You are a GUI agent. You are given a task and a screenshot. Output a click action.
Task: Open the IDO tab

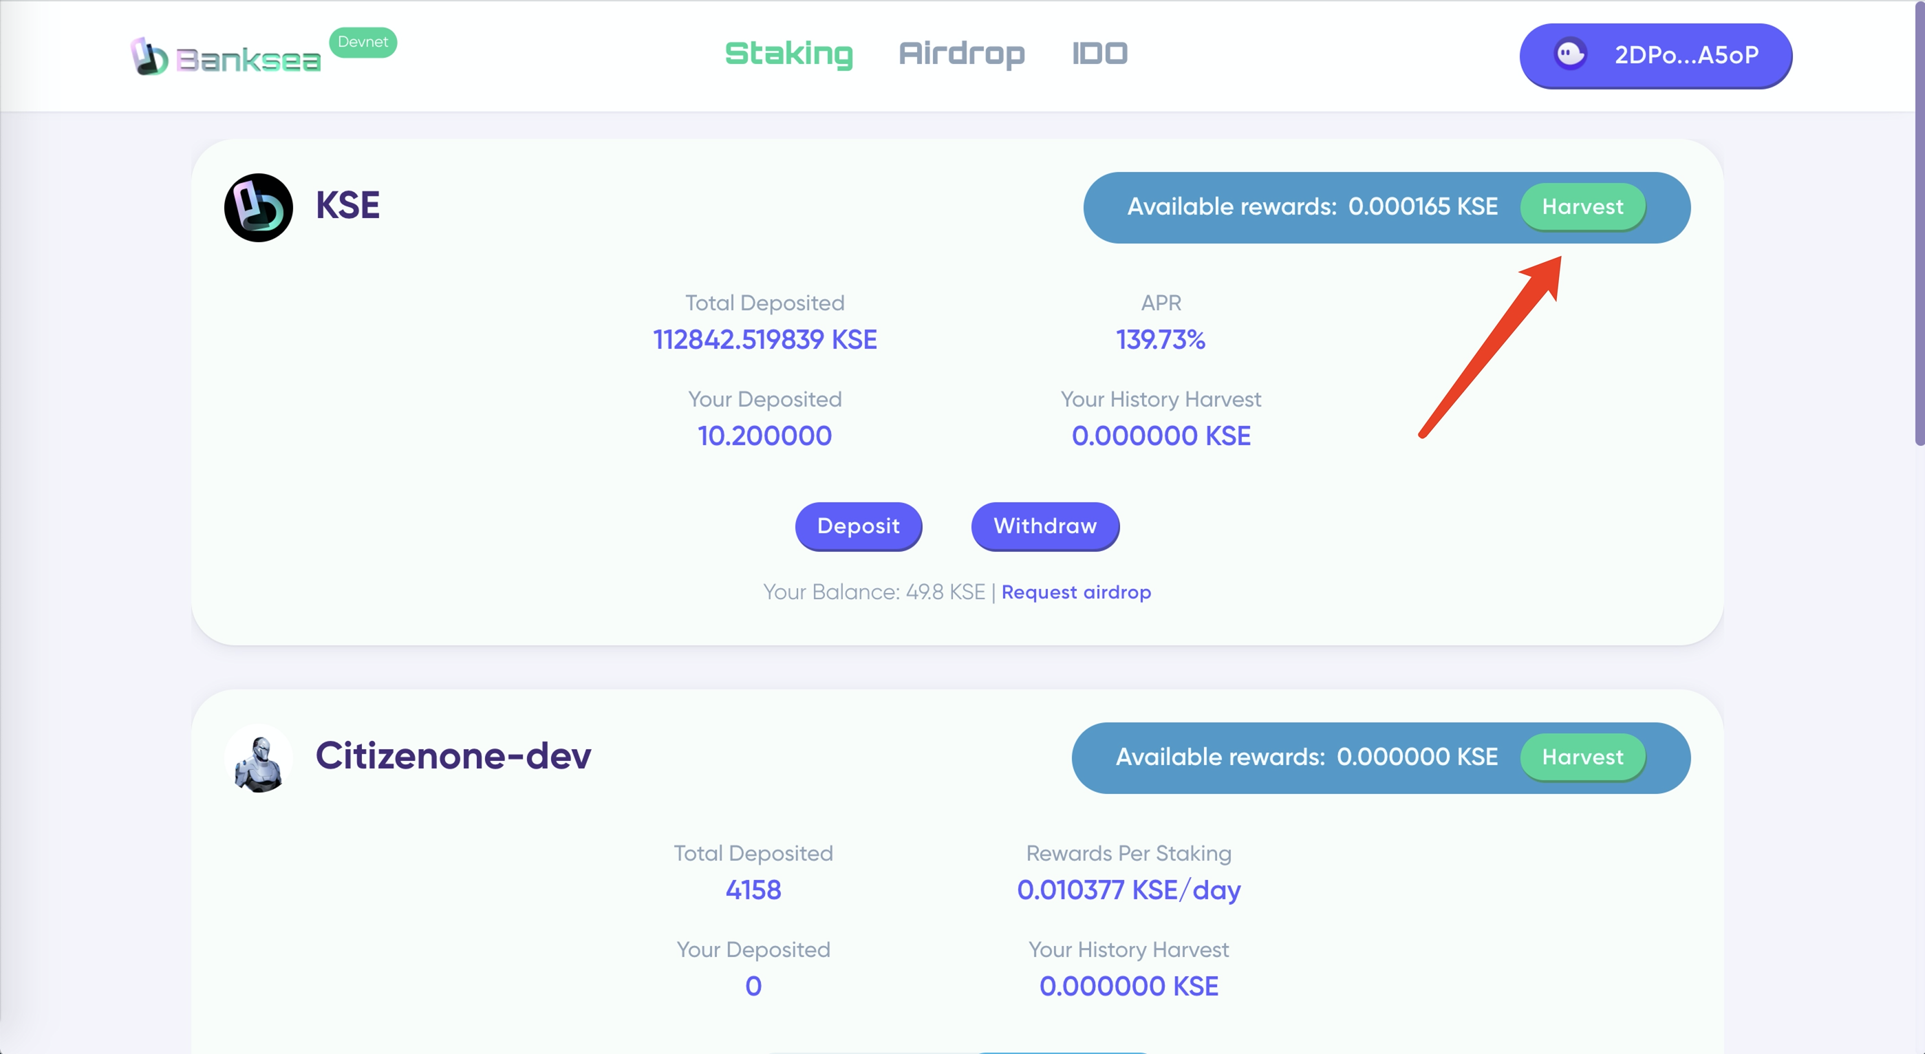(1099, 54)
